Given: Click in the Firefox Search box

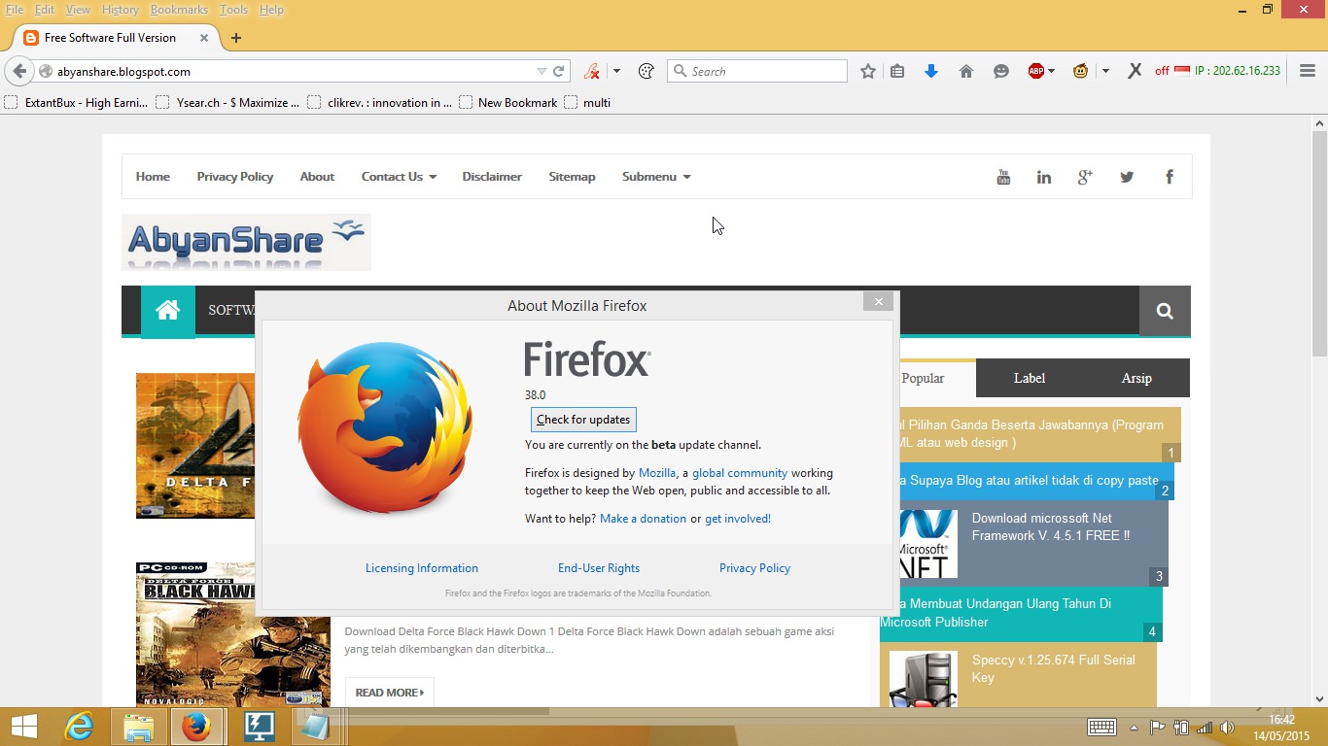Looking at the screenshot, I should pyautogui.click(x=757, y=71).
